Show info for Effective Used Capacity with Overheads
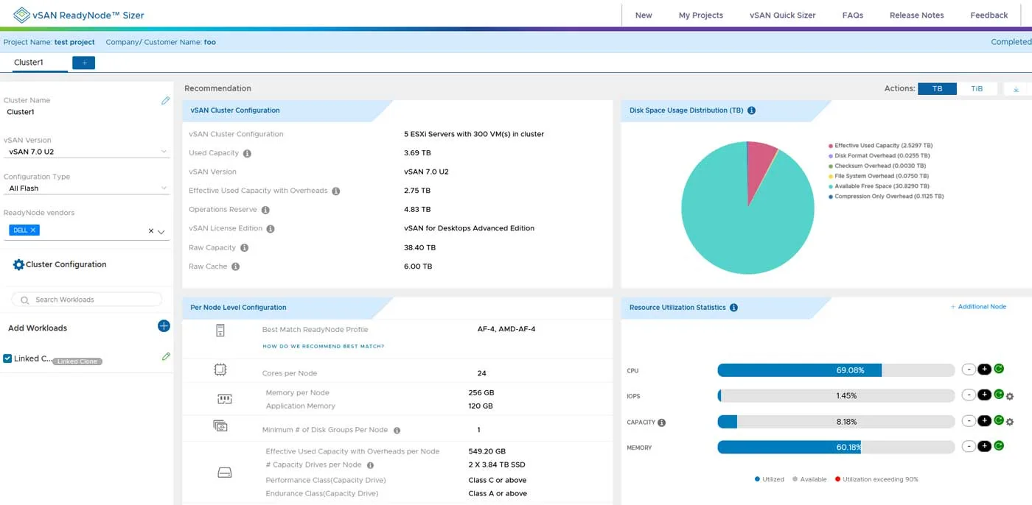This screenshot has width=1032, height=505. (x=335, y=191)
